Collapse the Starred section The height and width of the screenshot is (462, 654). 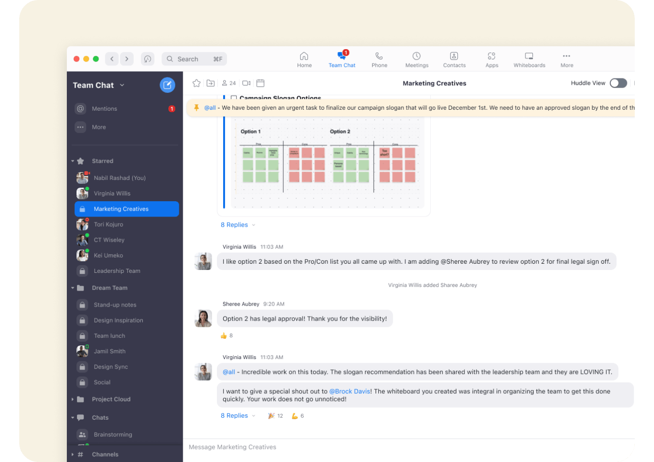point(73,161)
